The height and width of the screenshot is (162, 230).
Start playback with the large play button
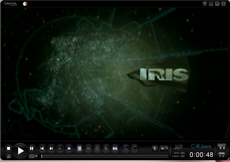[20, 151]
